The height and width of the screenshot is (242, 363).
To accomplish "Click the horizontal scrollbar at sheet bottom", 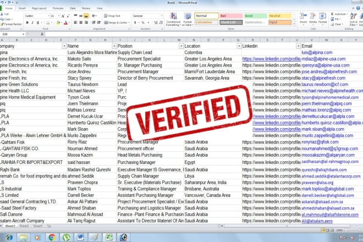I will pos(287,226).
